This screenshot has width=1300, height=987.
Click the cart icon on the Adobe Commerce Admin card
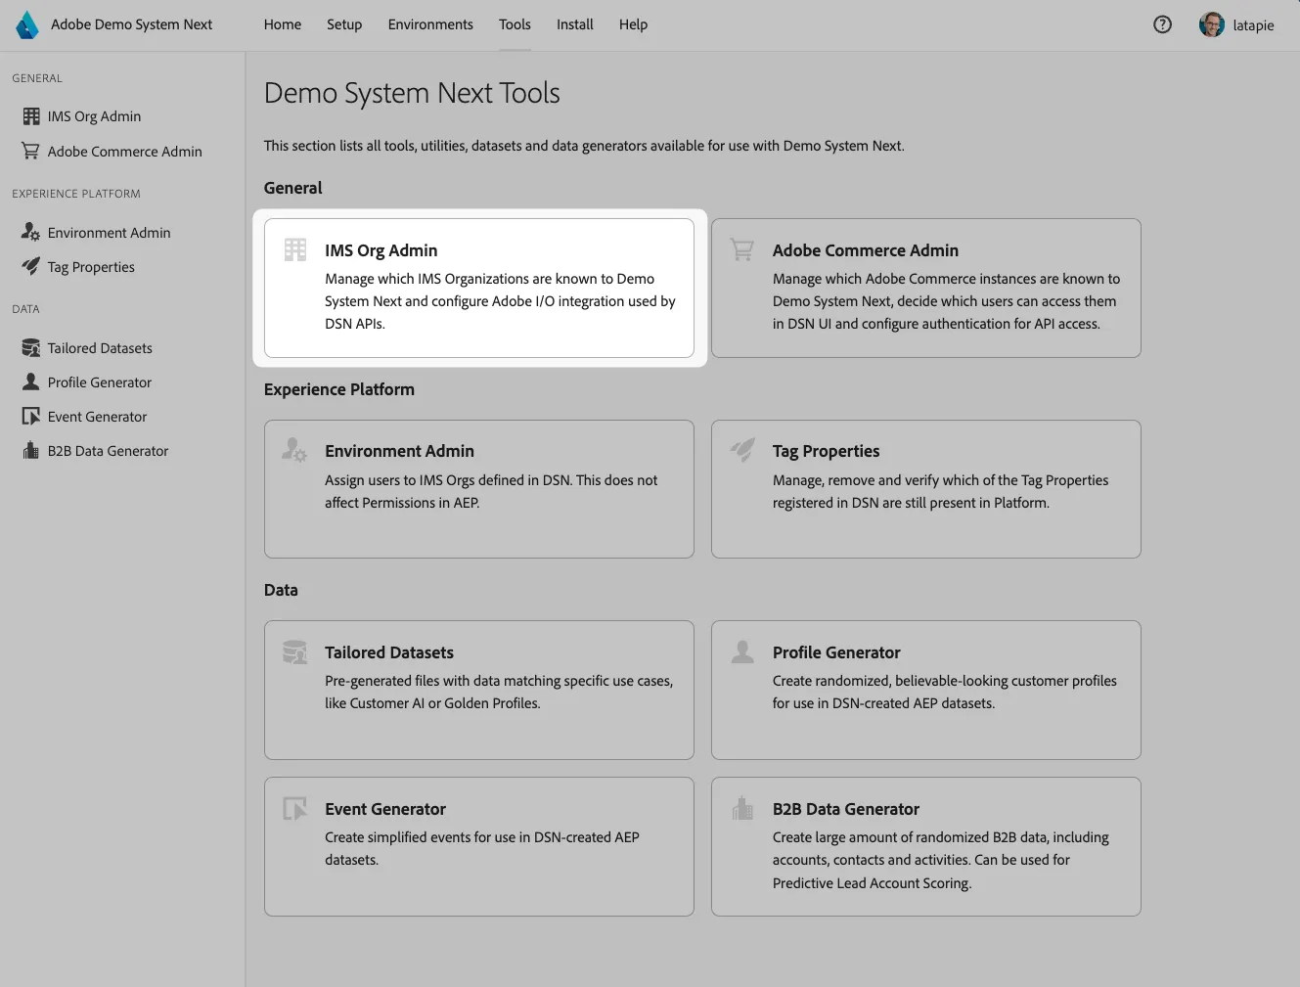tap(742, 249)
